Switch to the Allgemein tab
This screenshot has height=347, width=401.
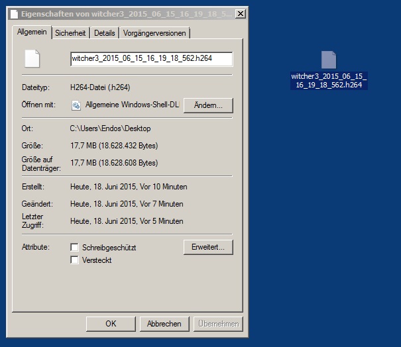click(x=32, y=32)
